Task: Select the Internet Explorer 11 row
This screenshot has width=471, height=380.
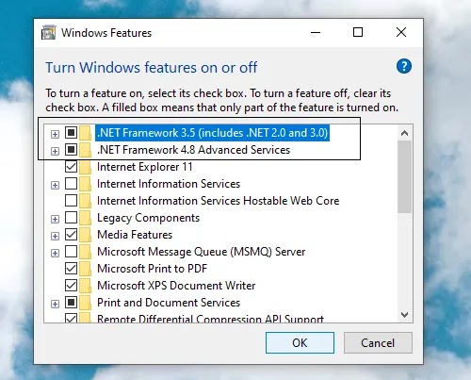Action: click(x=145, y=167)
